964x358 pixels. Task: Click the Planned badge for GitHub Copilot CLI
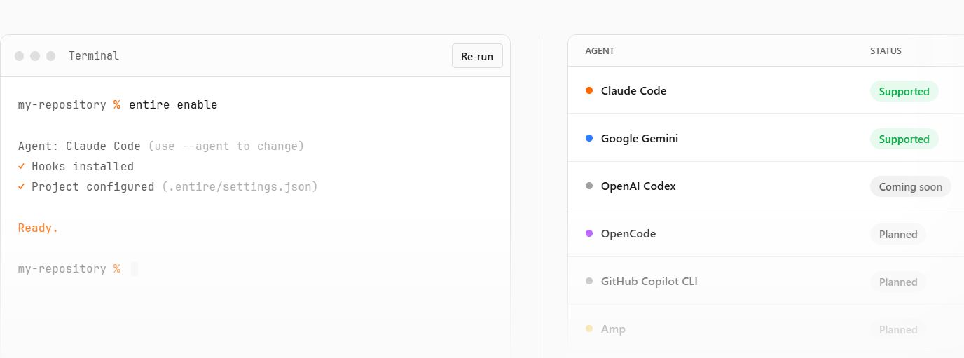[898, 282]
